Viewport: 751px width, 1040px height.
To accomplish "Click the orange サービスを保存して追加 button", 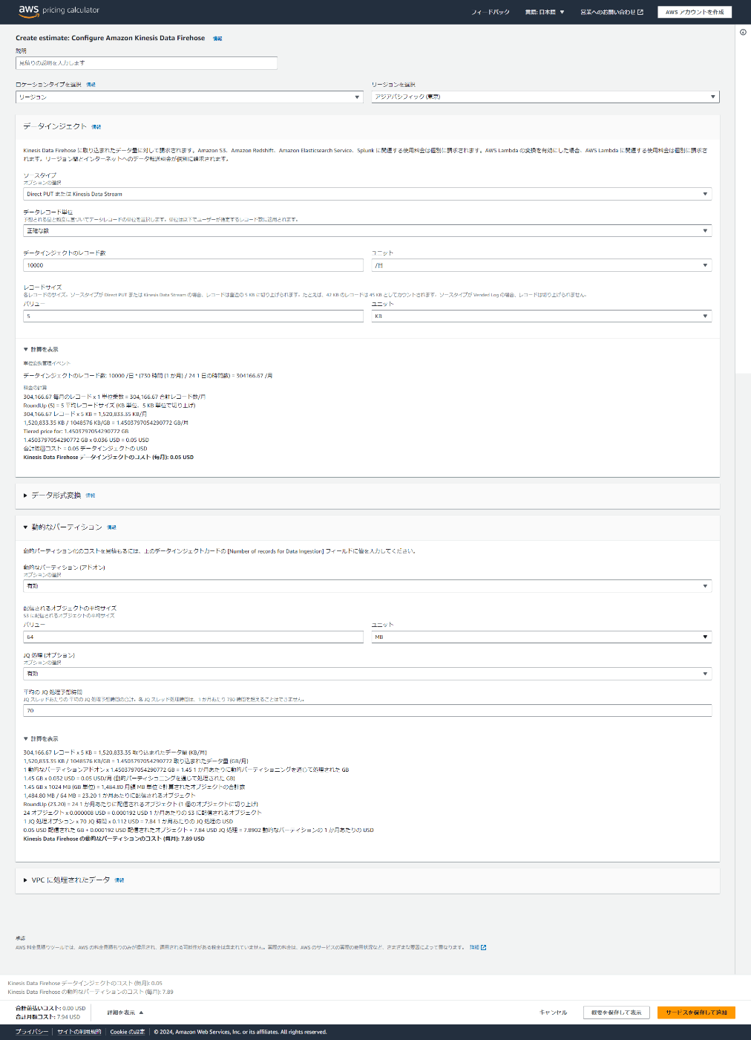I will click(696, 1013).
